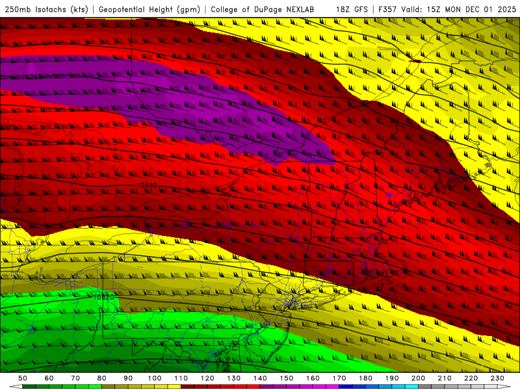Click the '150' colorbar label

[287, 378]
